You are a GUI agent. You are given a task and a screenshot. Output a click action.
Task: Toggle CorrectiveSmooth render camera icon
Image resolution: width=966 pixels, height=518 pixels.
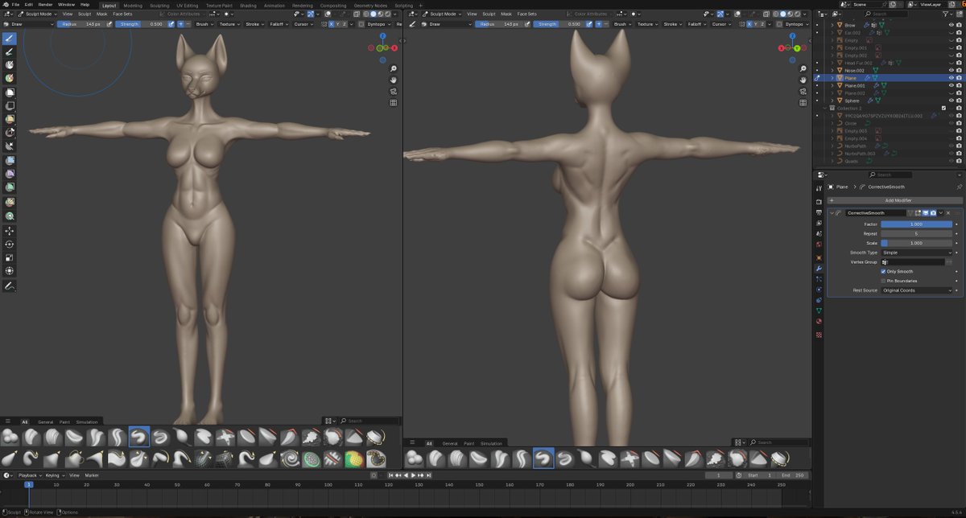(x=933, y=213)
